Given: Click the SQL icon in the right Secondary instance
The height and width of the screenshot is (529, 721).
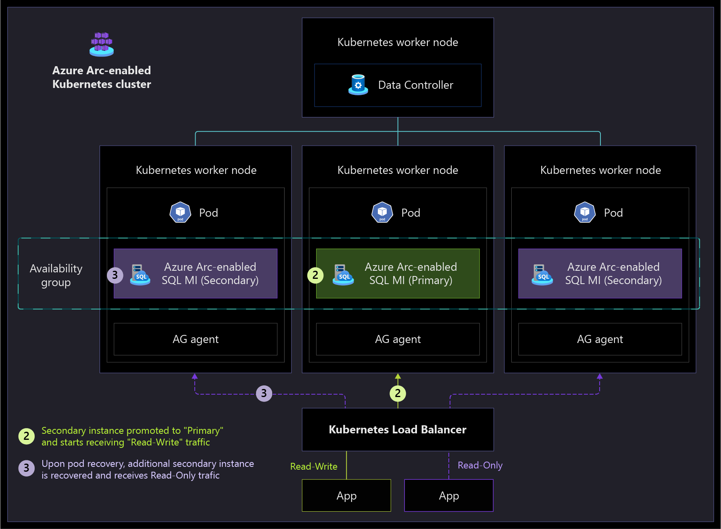Looking at the screenshot, I should point(542,275).
